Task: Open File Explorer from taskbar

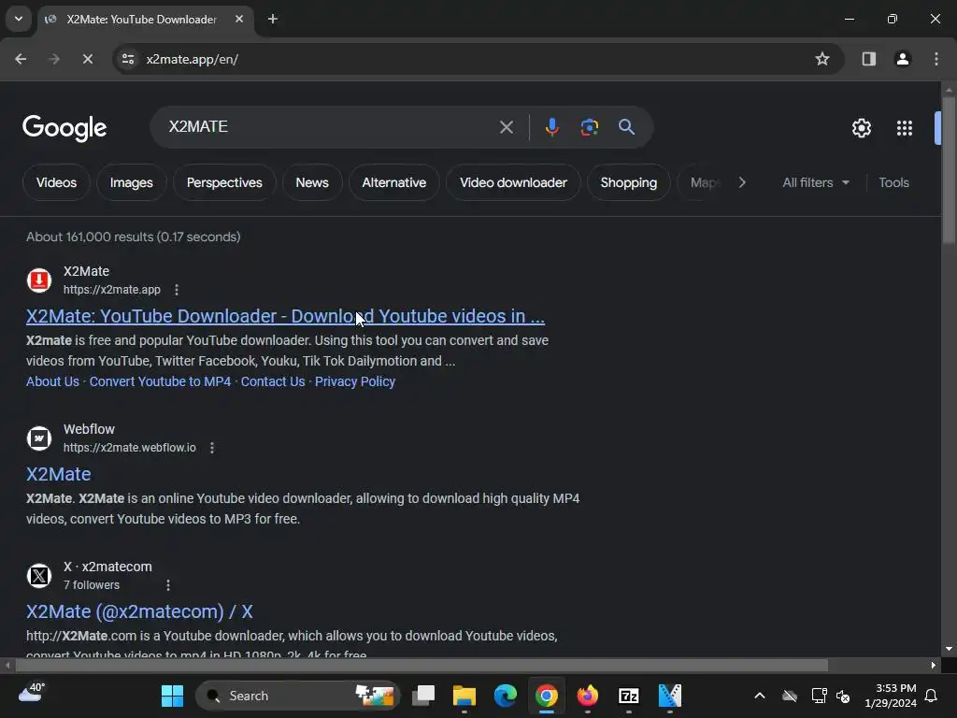Action: 464,696
